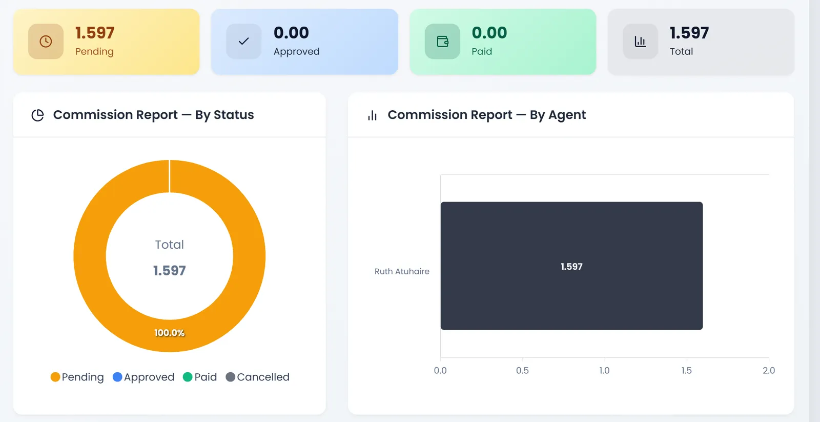This screenshot has width=820, height=422.
Task: Click the 2.0 x-axis tick label
Action: pos(769,370)
